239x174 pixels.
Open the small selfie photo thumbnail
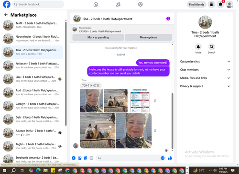pyautogui.click(x=91, y=100)
